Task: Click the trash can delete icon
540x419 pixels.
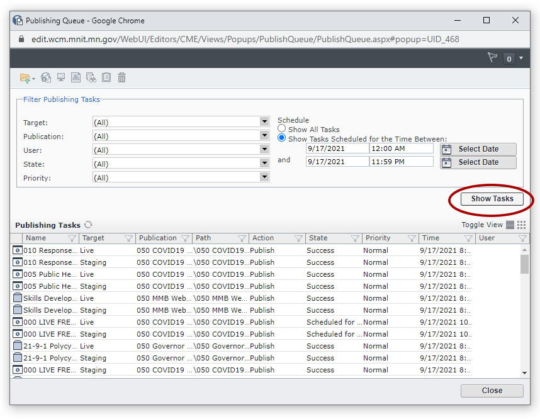Action: [122, 77]
